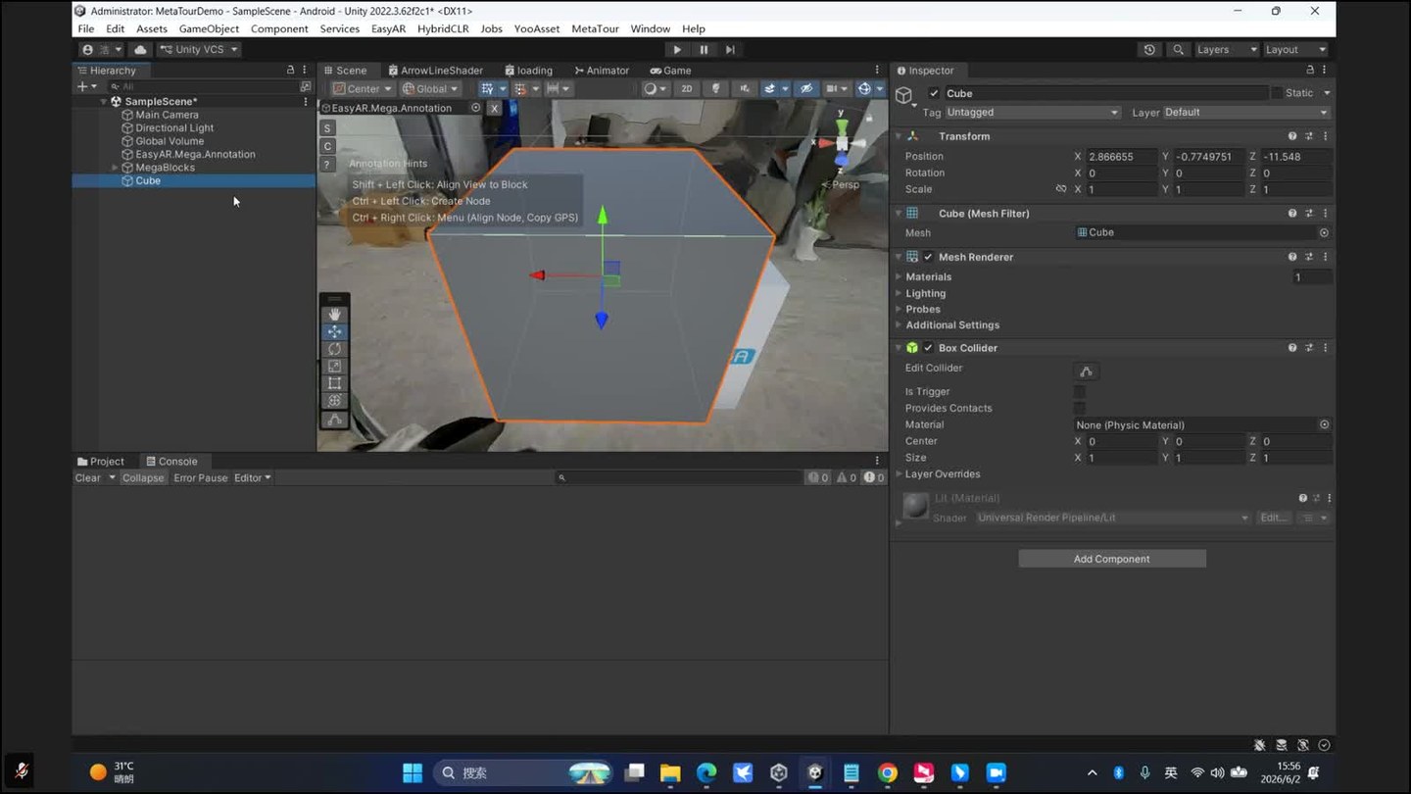Select the Rect tool
The image size is (1411, 794).
pyautogui.click(x=334, y=383)
